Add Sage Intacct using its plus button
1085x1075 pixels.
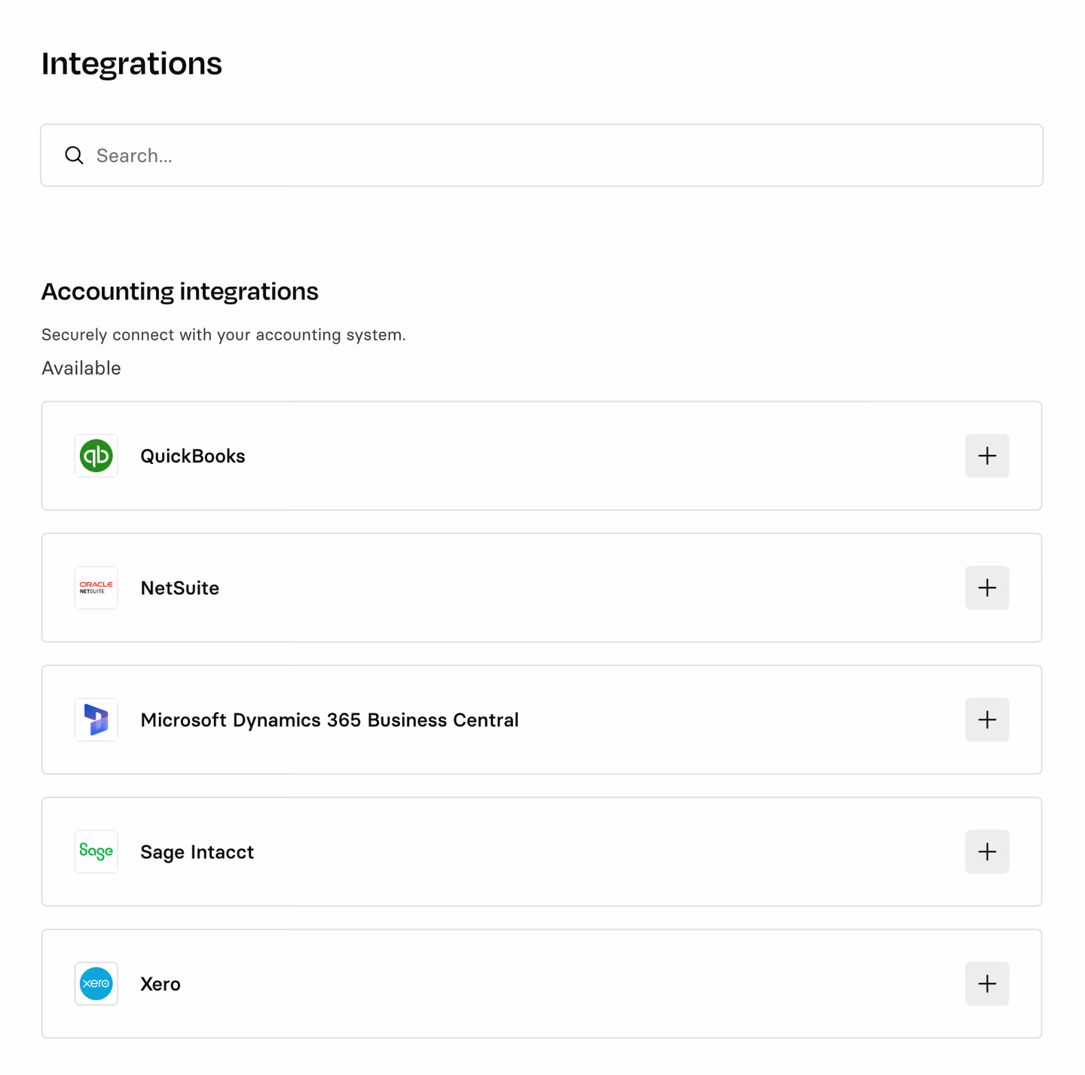(x=987, y=851)
